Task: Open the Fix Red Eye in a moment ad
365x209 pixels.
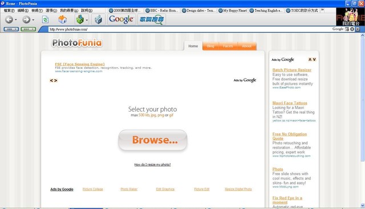Action: click(x=287, y=200)
